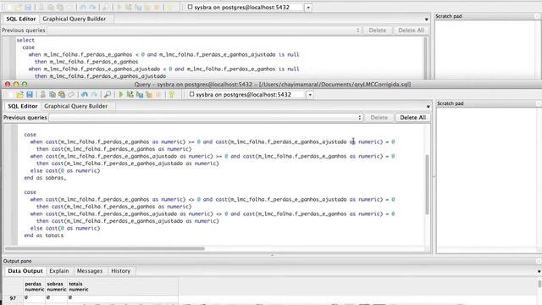Select Graphical Query Builder in the background window
The image size is (542, 305).
[74, 19]
